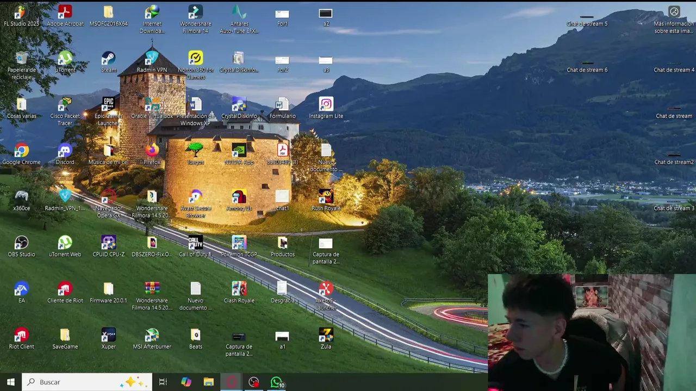This screenshot has width=696, height=391.
Task: Open Cliente de Riot shortcut
Action: (65, 289)
